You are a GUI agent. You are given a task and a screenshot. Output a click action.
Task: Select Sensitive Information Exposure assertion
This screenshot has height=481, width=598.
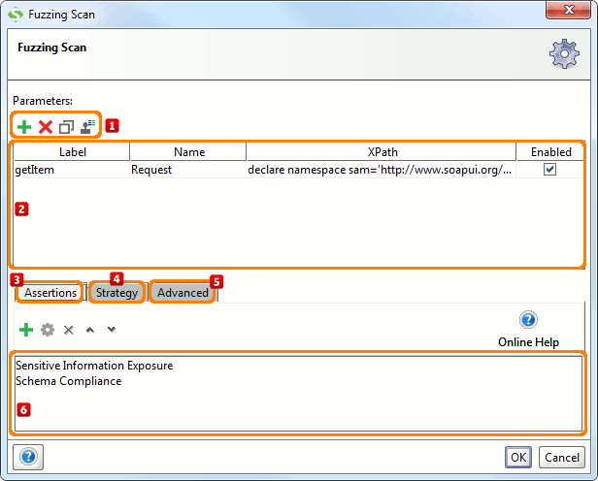point(94,366)
